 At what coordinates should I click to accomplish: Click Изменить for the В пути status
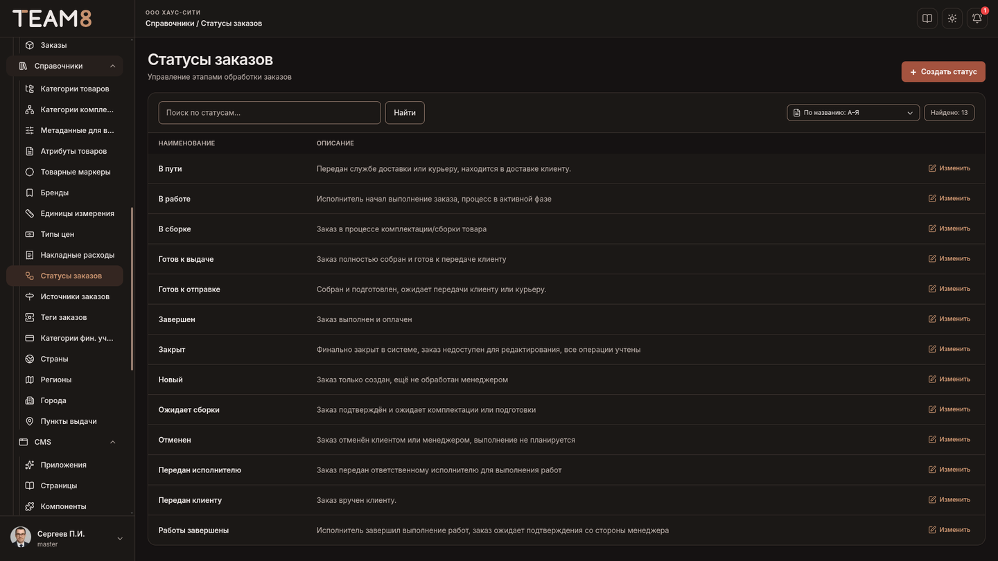949,168
